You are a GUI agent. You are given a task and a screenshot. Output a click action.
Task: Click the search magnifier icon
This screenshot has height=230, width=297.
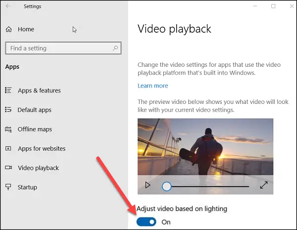(x=115, y=48)
